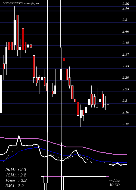Viewport: 136px width, 190px height.
Task: Click the 2.46 price axis label
Action: pyautogui.click(x=126, y=31)
